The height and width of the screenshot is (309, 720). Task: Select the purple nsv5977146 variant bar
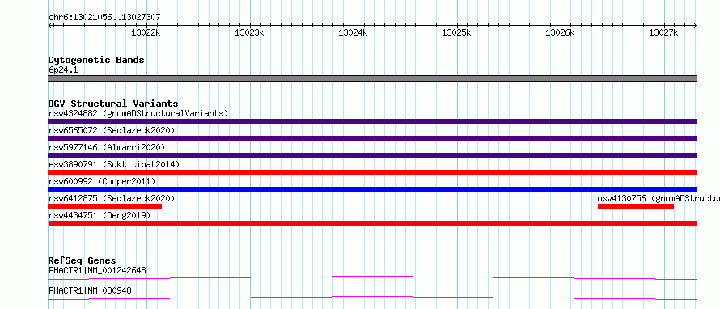pos(372,155)
